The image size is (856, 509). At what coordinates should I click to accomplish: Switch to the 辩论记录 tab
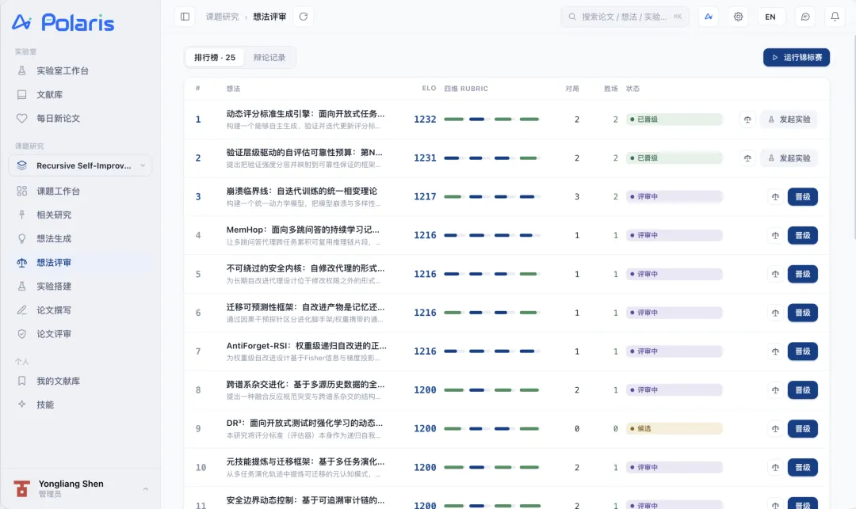[x=269, y=57]
